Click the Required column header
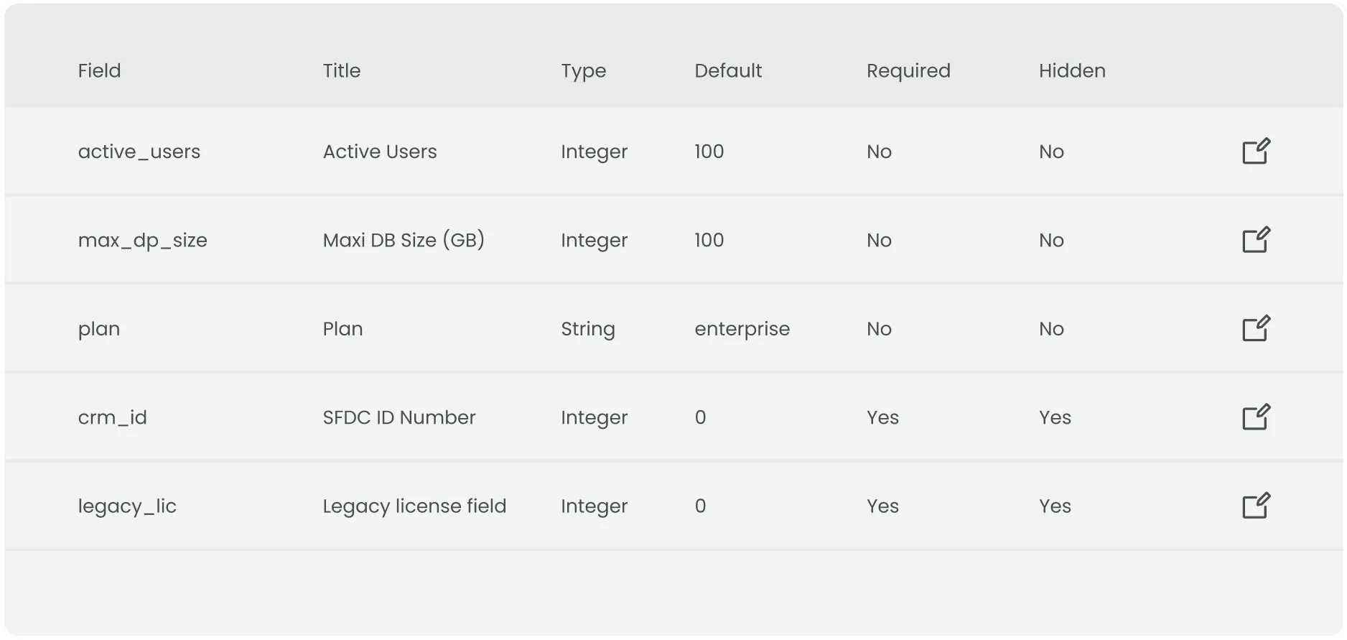 [x=908, y=70]
